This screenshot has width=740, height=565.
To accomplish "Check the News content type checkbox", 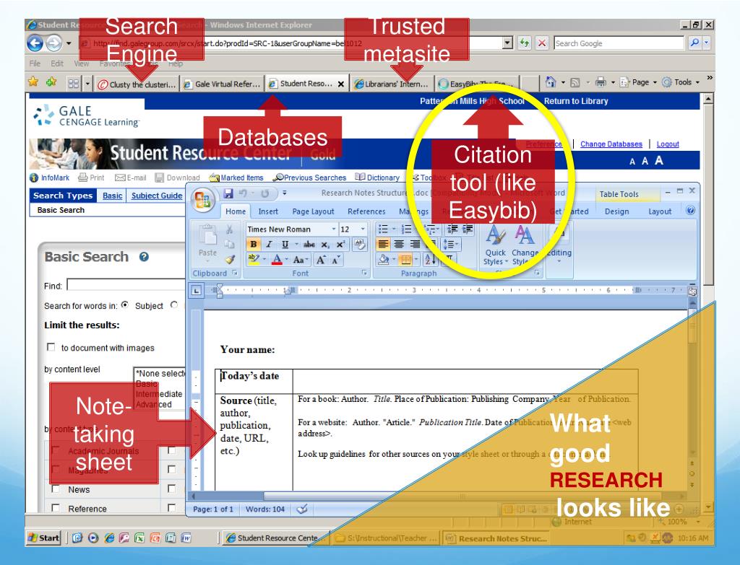I will [x=56, y=489].
